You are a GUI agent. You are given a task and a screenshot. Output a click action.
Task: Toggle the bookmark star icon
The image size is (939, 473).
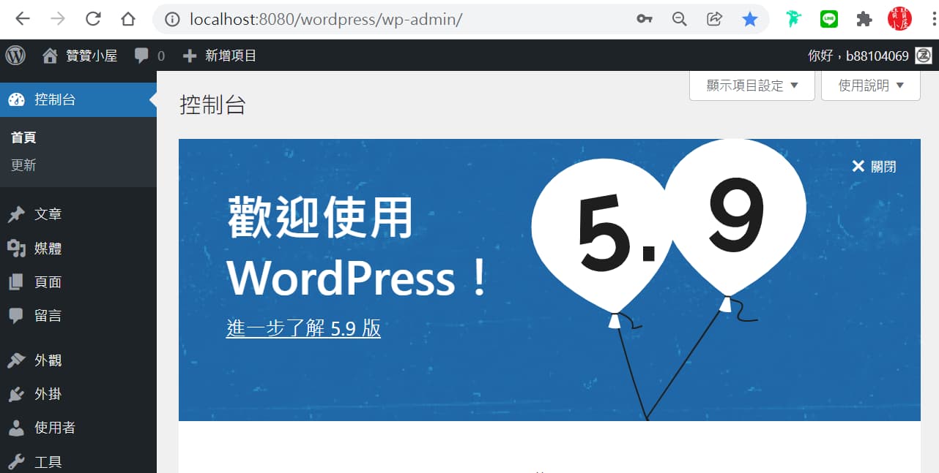[750, 20]
